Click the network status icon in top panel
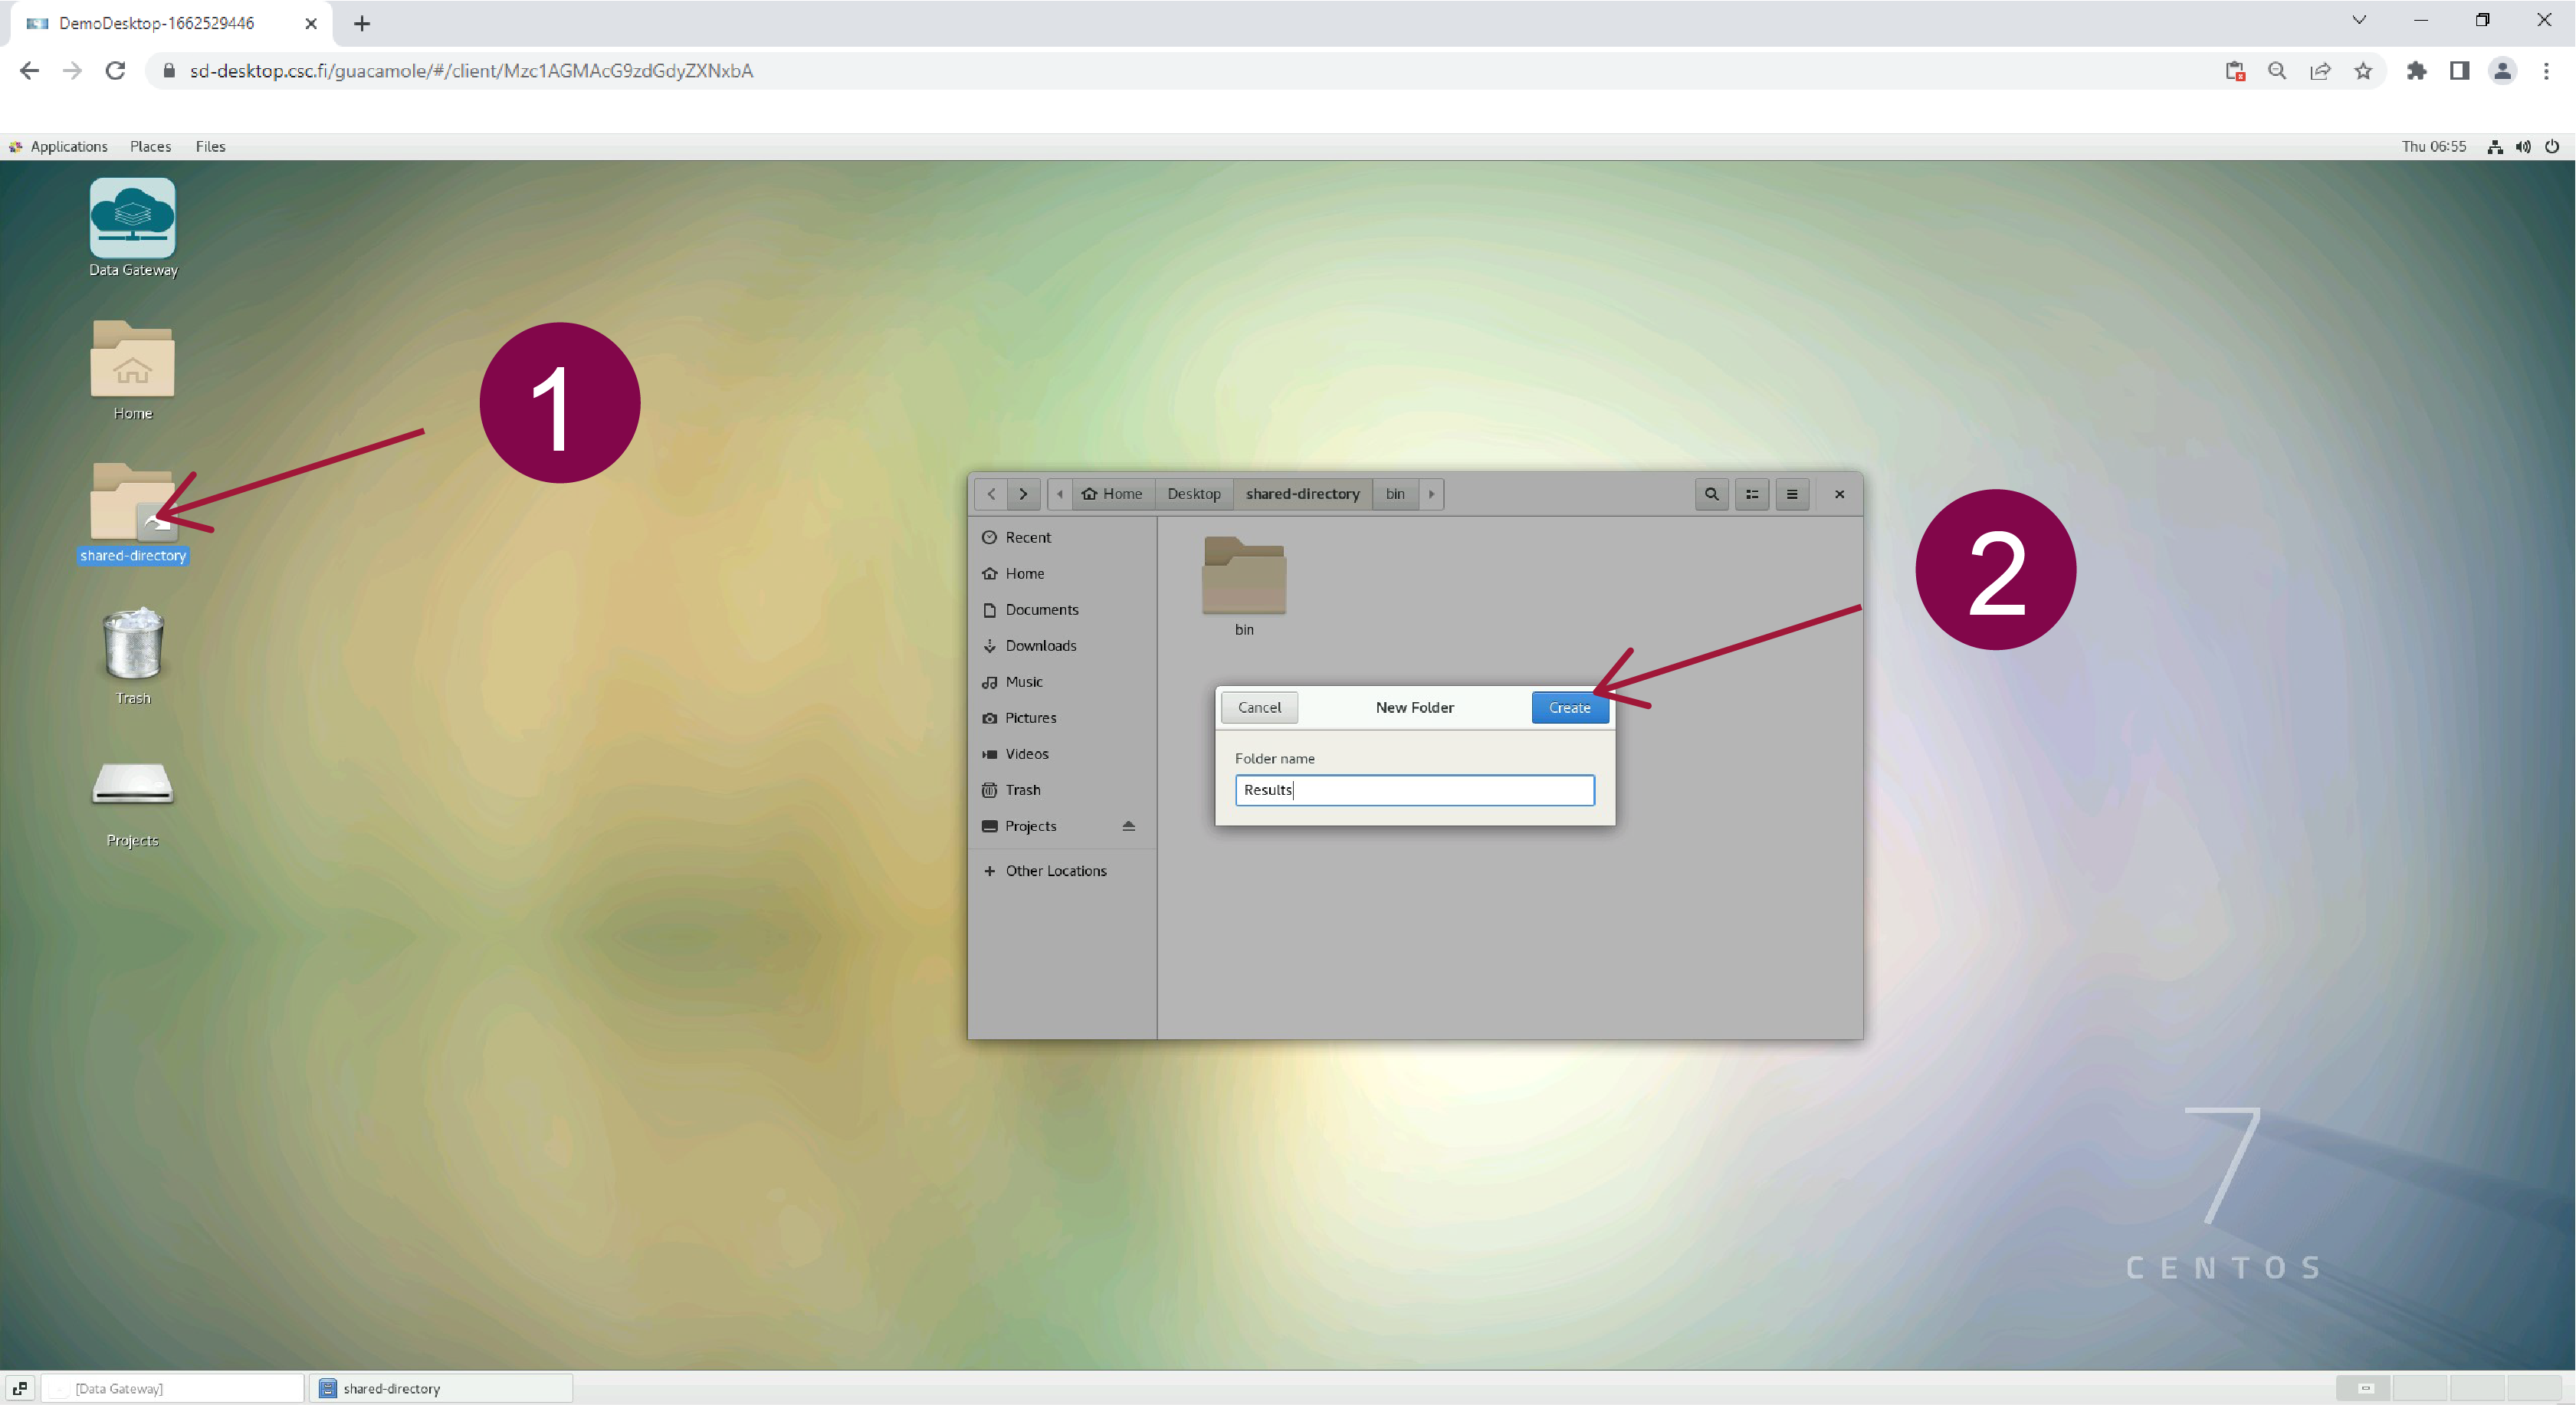This screenshot has width=2576, height=1405. coord(2495,147)
